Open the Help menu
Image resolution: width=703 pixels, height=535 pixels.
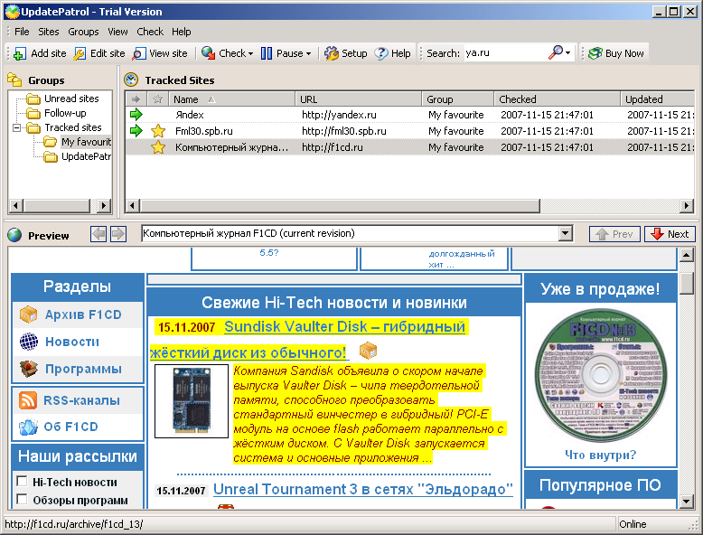point(181,32)
